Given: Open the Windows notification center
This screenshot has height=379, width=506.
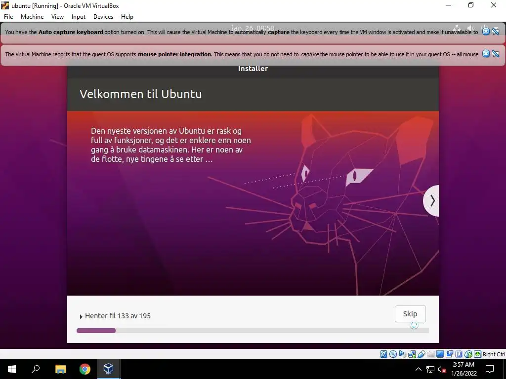Looking at the screenshot, I should click(x=490, y=369).
